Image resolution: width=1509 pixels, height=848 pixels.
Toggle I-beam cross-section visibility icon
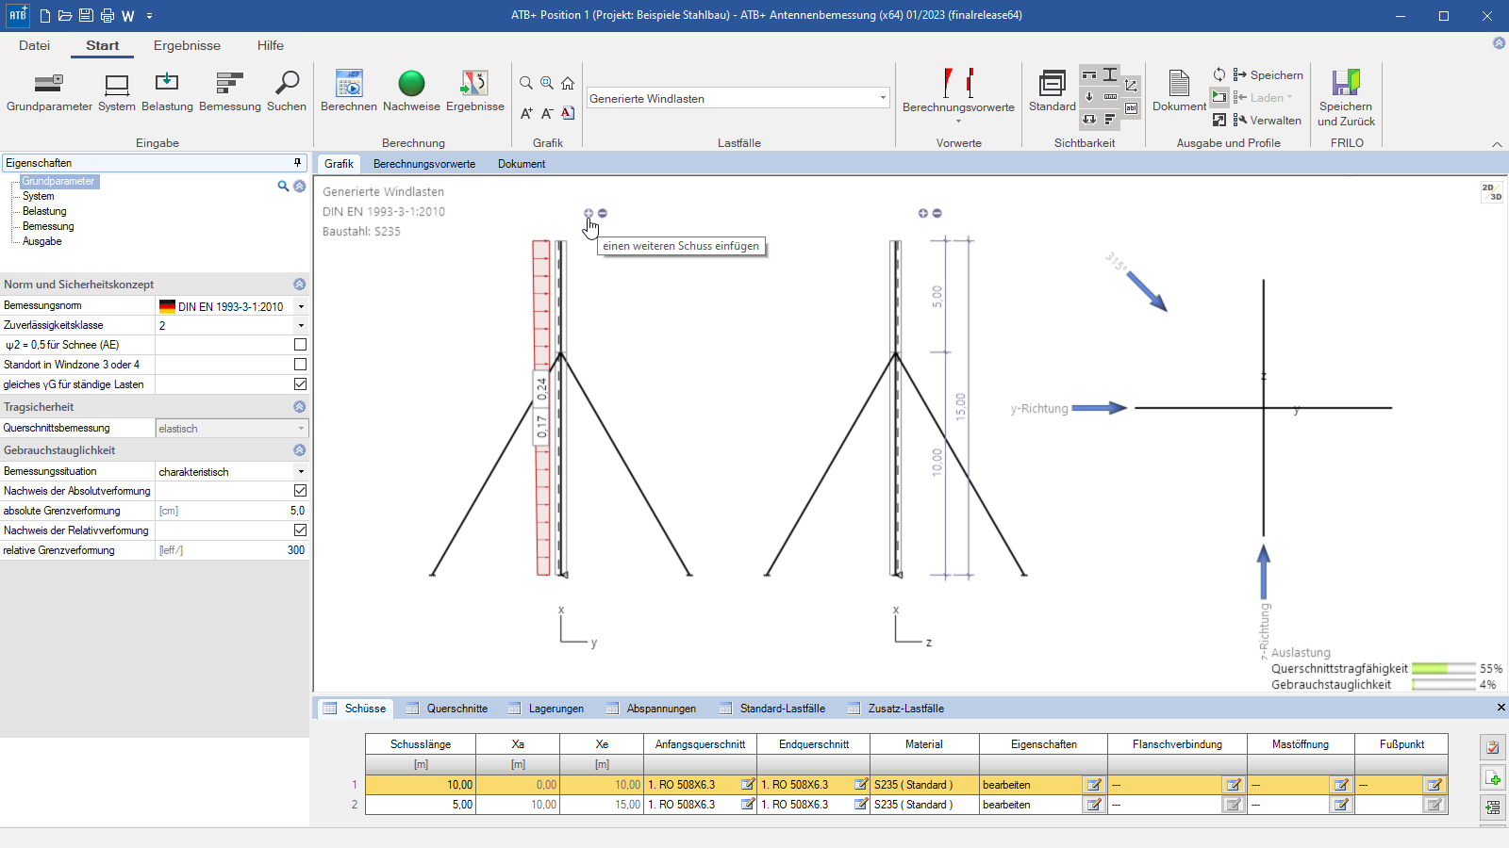(1110, 74)
